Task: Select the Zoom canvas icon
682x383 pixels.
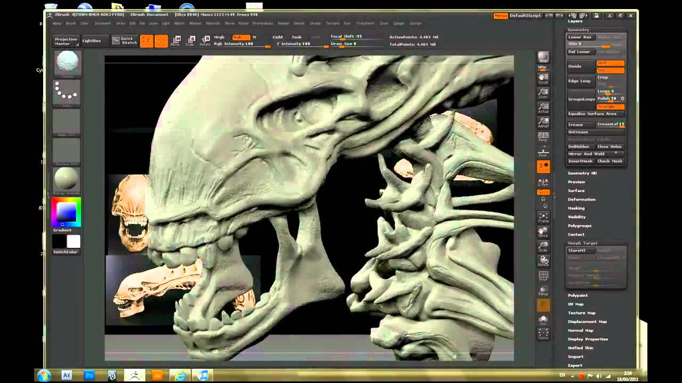Action: 543,93
